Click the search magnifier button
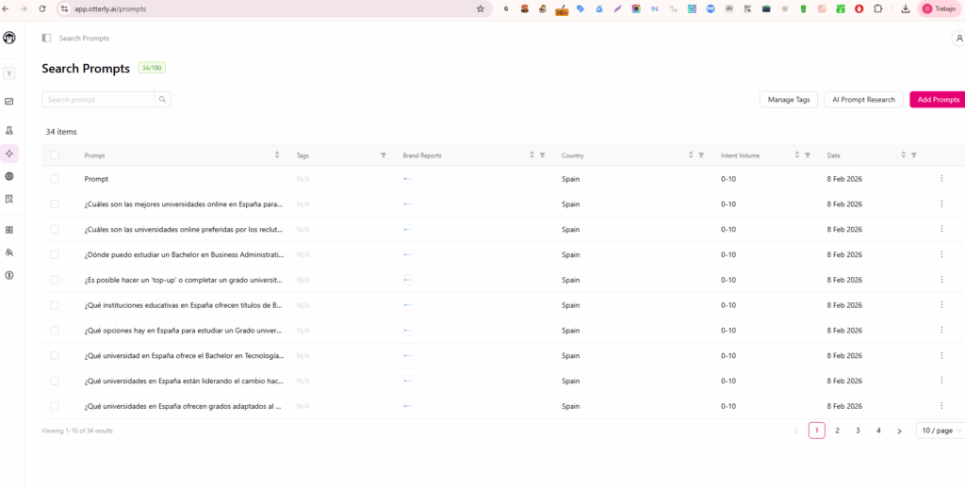The height and width of the screenshot is (487, 965). point(162,100)
